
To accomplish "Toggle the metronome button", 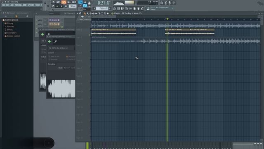I will [x=53, y=2].
